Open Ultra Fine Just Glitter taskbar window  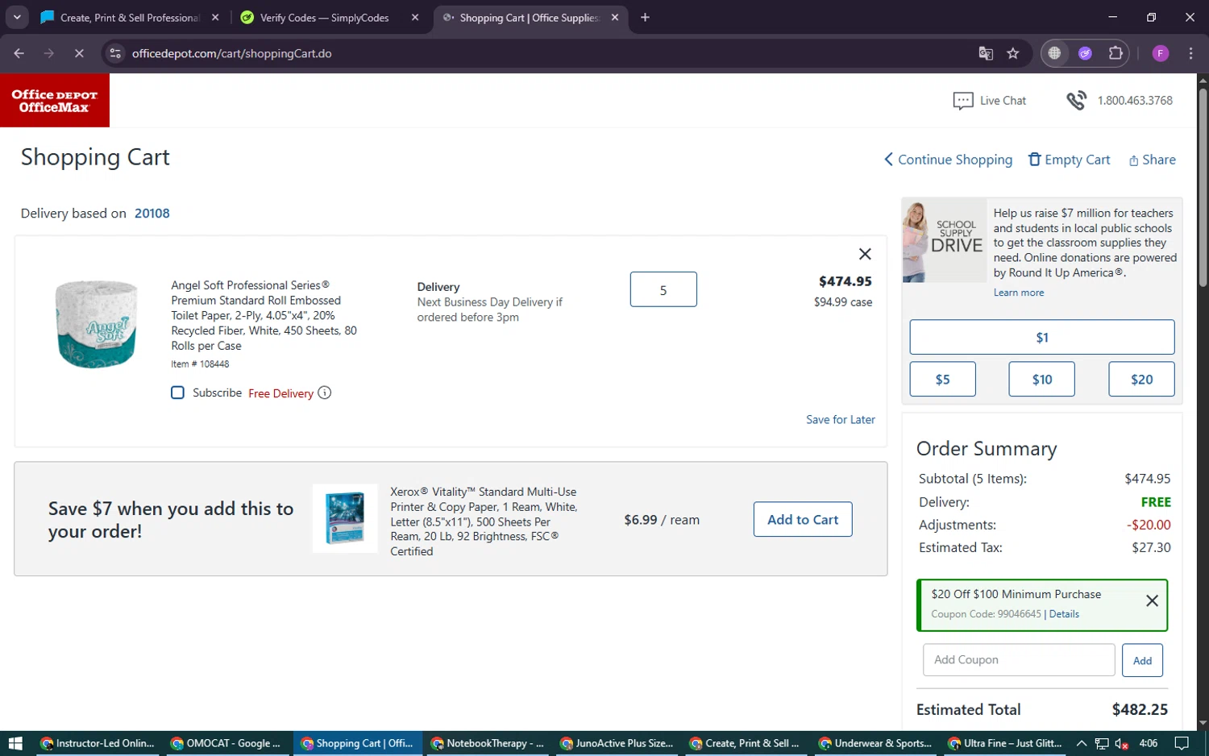click(1005, 743)
